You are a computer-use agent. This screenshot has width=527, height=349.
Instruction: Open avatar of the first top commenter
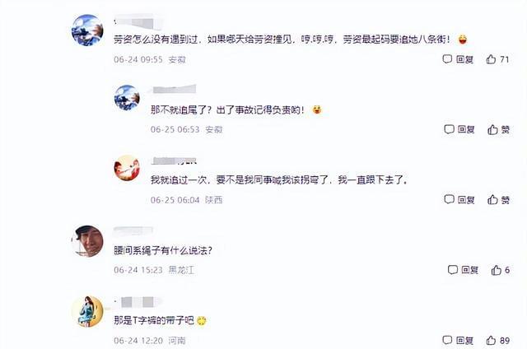[87, 30]
